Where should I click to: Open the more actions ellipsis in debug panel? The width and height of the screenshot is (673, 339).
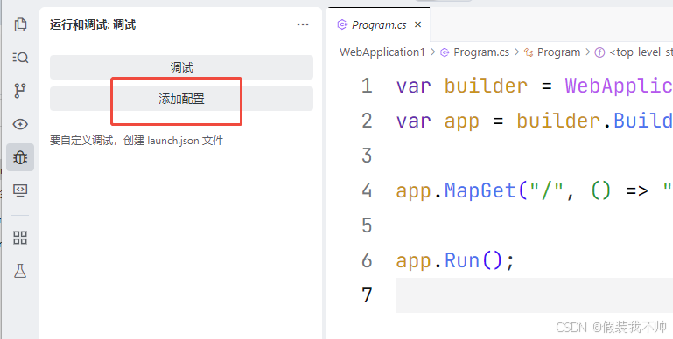tap(303, 24)
